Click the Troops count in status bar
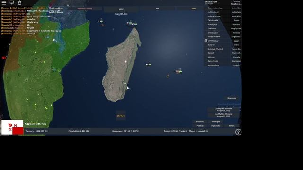303x170 pixels. [170, 131]
